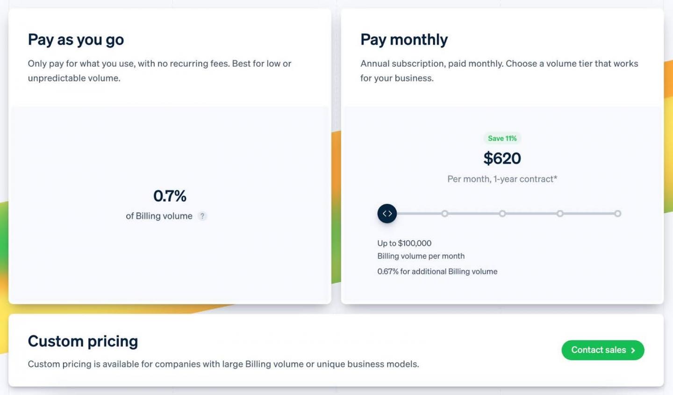This screenshot has height=395, width=673.
Task: Click the 'Billing volume per month' label
Action: [421, 256]
